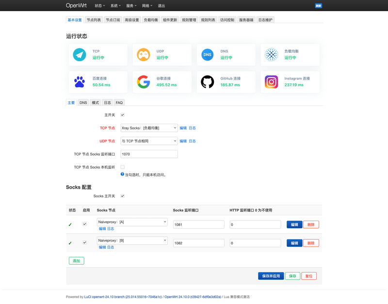Open the TCP 节点 Xray Socks dropdown
388x304 pixels.
pos(149,128)
